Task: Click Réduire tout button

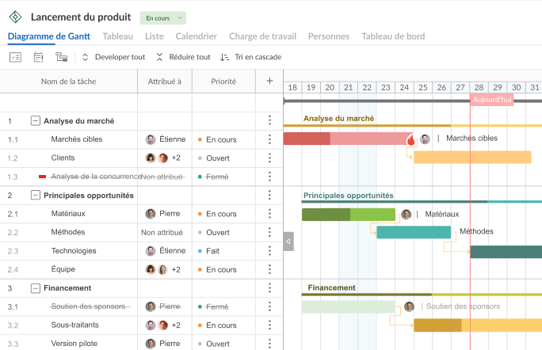Action: [x=183, y=57]
